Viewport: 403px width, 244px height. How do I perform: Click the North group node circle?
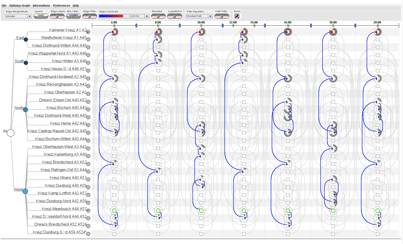pos(25,109)
